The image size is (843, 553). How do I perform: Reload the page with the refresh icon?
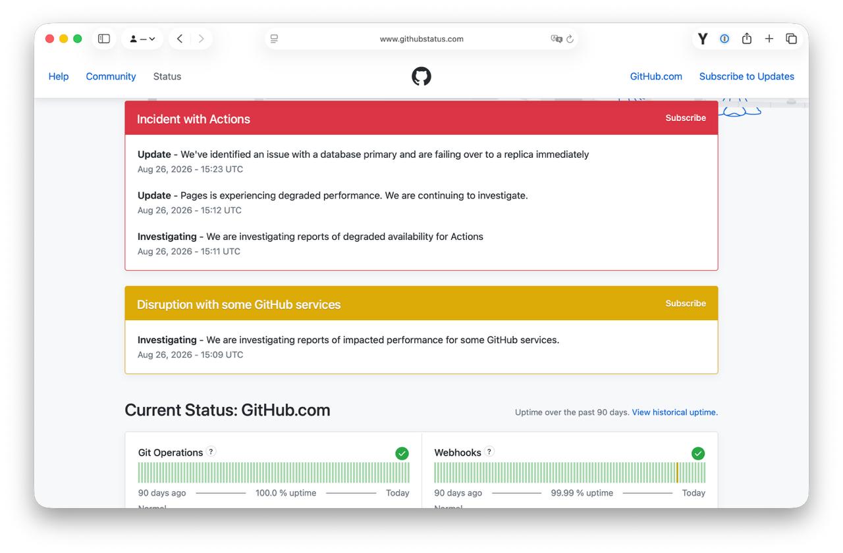coord(570,39)
